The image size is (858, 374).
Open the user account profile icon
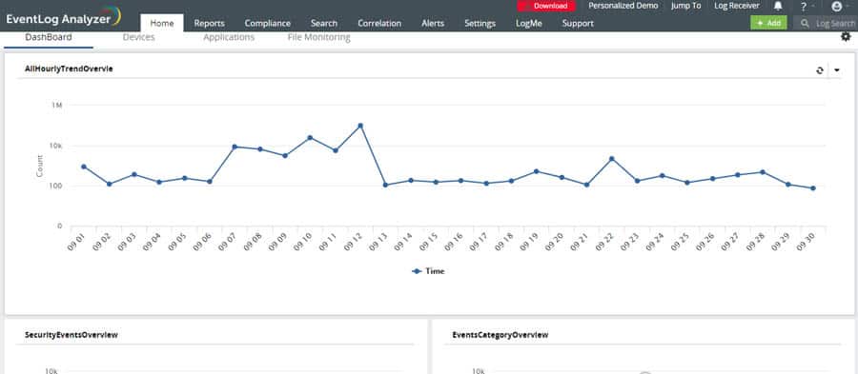(837, 7)
